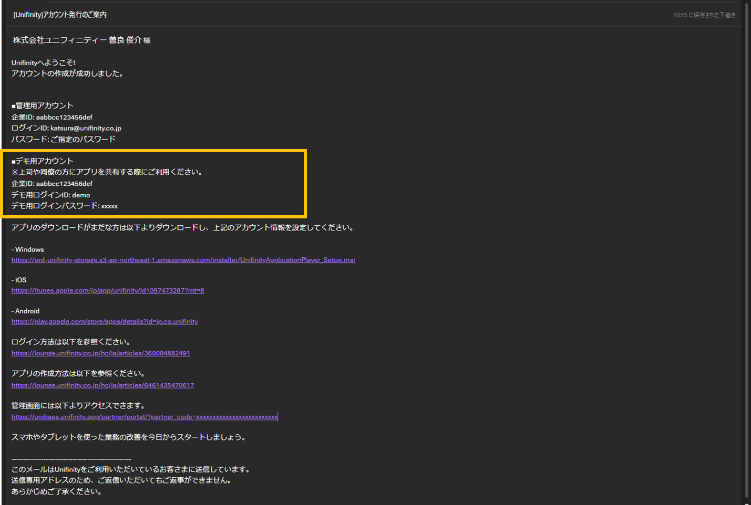
Task: Open the unibaas partner portal link
Action: (x=145, y=417)
